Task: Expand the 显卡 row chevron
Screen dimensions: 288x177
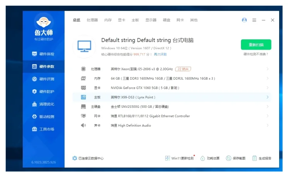Action: (268, 88)
